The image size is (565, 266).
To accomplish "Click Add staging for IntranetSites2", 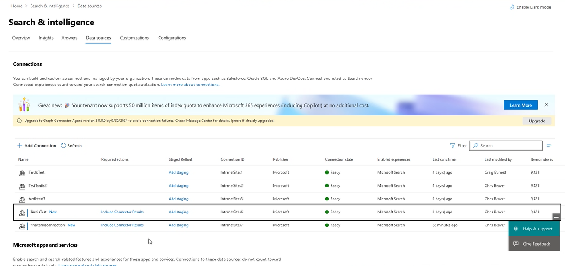I will pyautogui.click(x=178, y=186).
